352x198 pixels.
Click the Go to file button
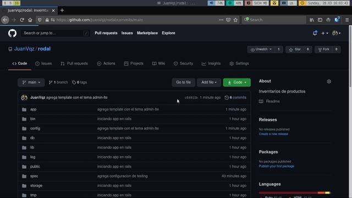click(183, 82)
